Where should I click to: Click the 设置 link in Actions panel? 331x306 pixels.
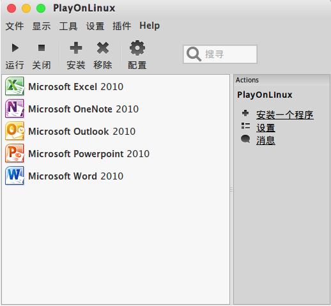coord(266,128)
